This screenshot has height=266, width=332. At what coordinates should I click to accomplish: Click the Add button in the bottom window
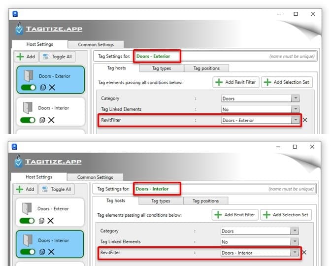25,189
